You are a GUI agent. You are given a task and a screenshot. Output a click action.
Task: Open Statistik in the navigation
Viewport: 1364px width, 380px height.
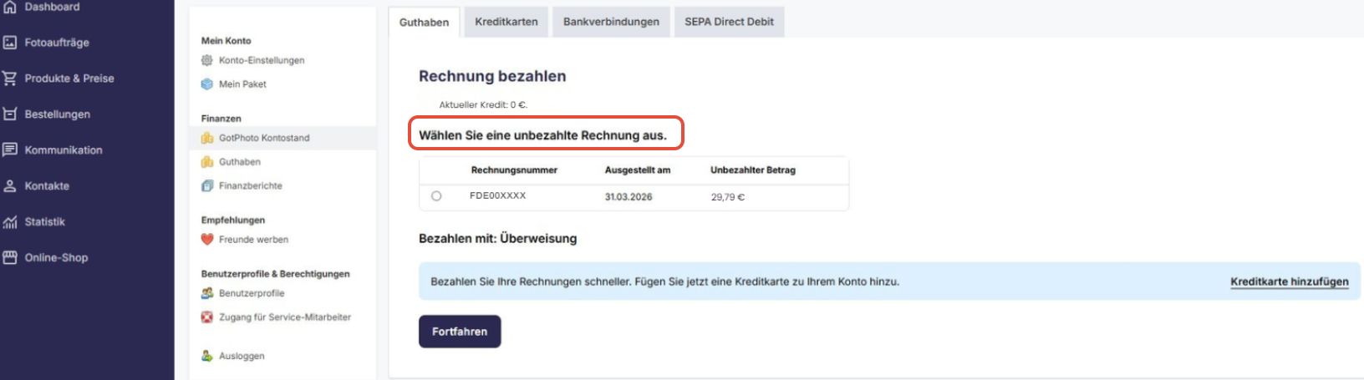44,222
